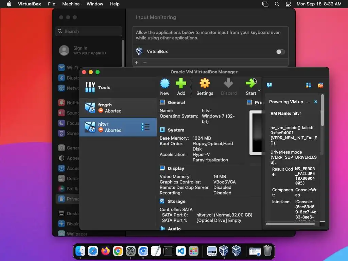Open General in System Settings sidebar
The image size is (348, 261).
68,148
